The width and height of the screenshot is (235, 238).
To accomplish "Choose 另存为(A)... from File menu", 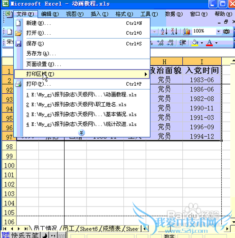I will point(82,53).
